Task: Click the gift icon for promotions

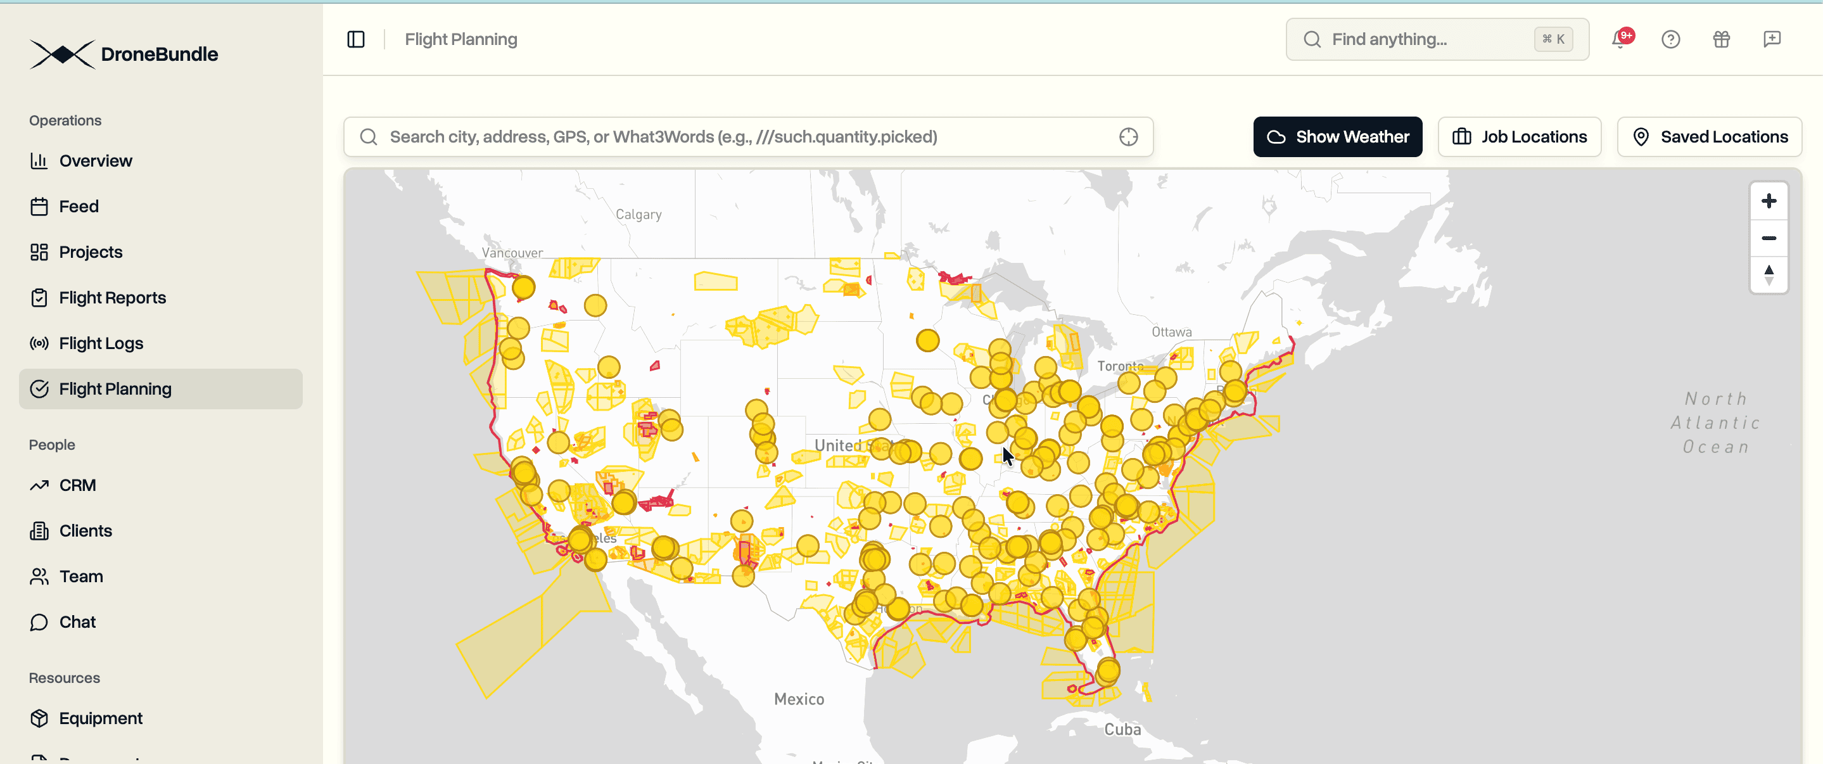Action: coord(1721,39)
